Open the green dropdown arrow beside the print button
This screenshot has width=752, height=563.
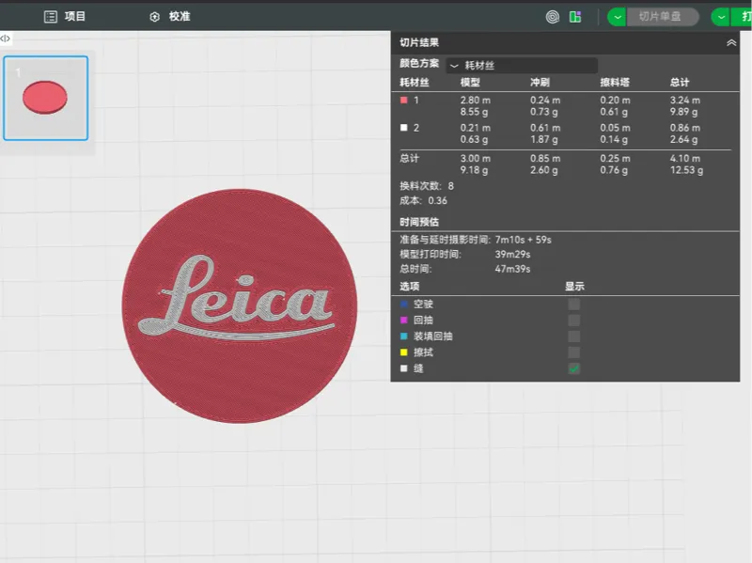720,17
